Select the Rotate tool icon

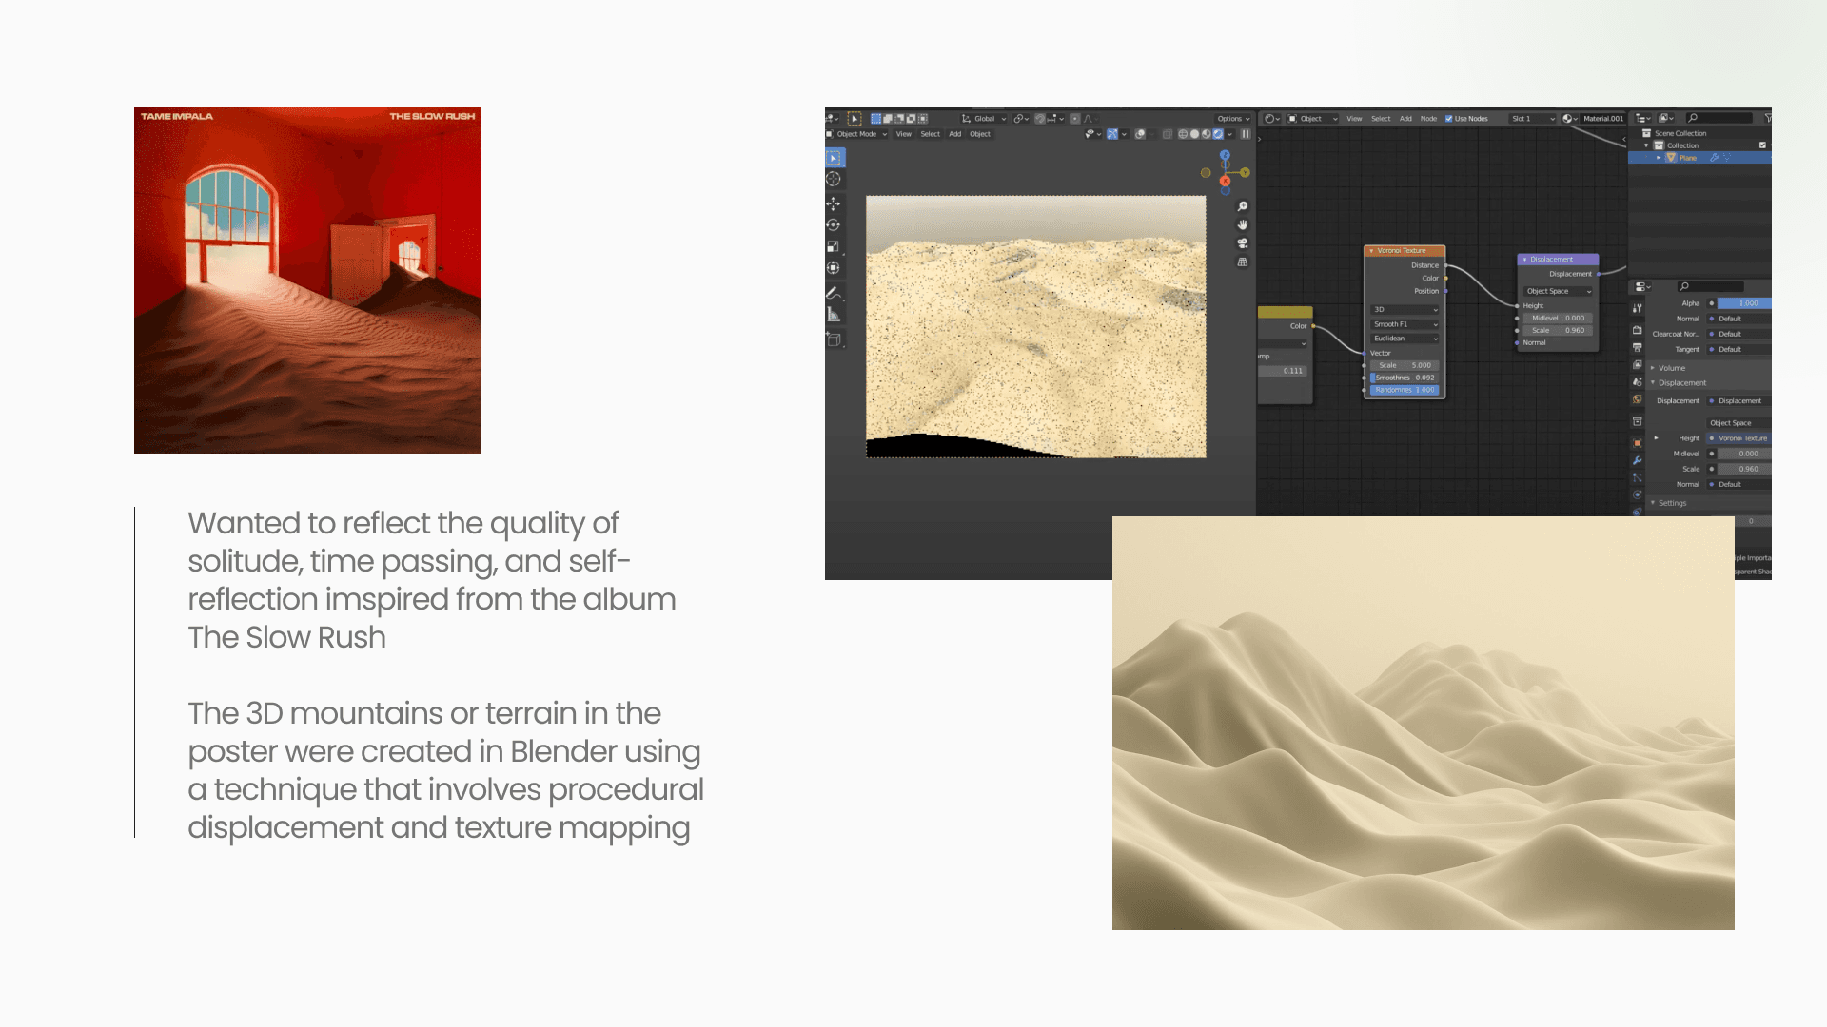click(x=834, y=225)
